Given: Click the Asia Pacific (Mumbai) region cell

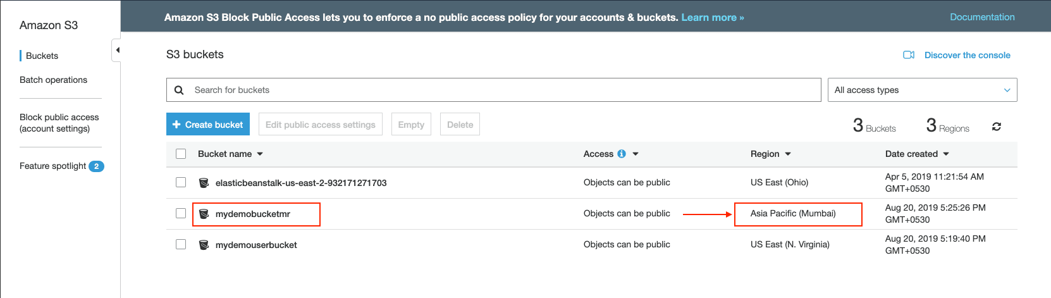Looking at the screenshot, I should [793, 213].
